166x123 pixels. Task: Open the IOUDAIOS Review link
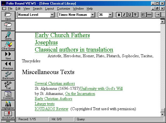click(51, 109)
